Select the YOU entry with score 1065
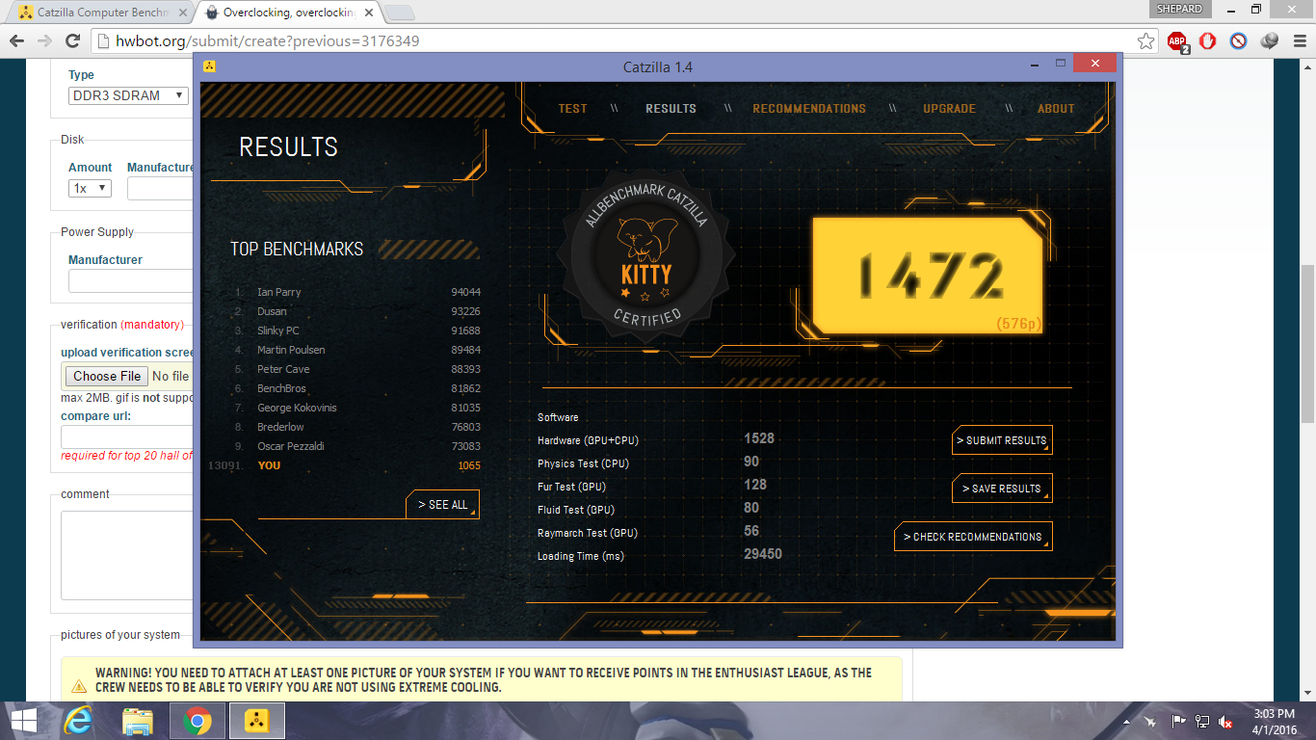This screenshot has height=740, width=1316. click(x=345, y=465)
